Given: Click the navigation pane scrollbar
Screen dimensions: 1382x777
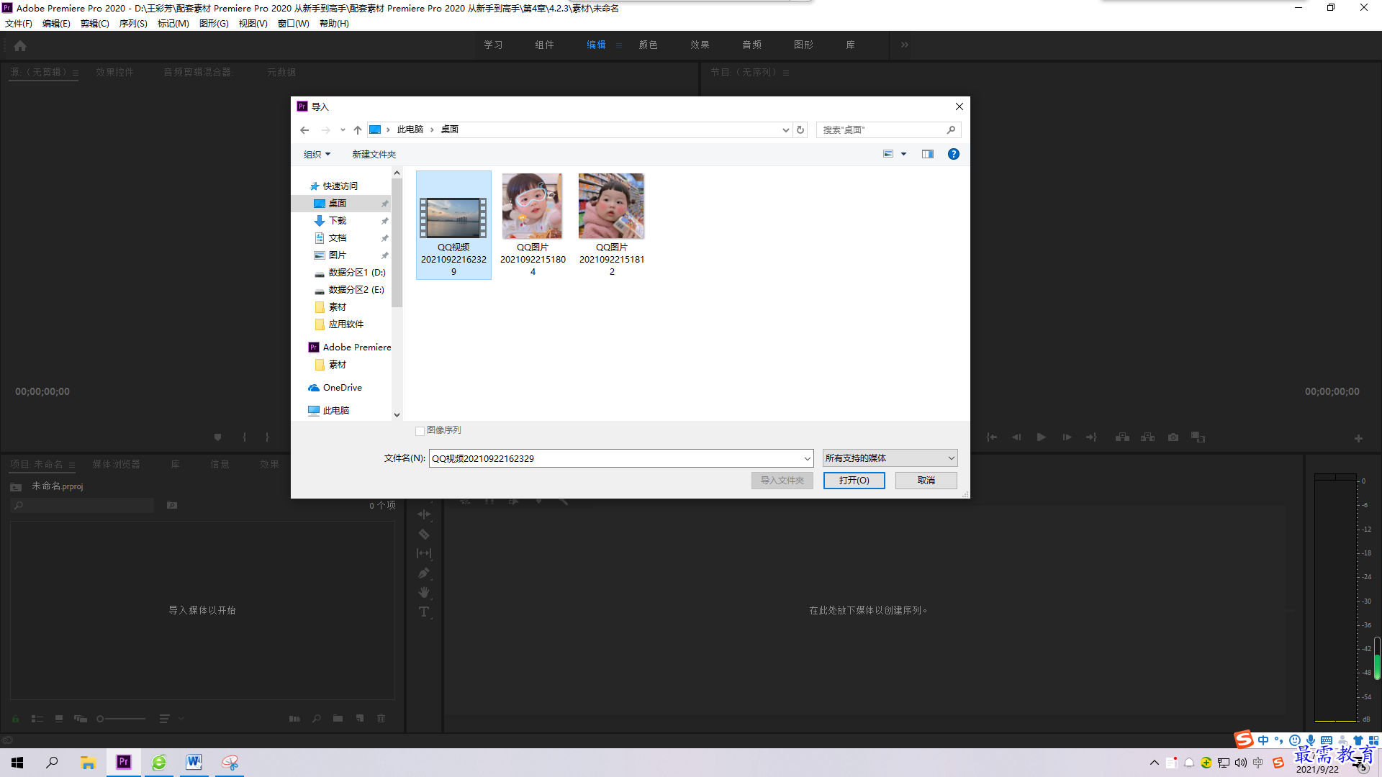Looking at the screenshot, I should (x=397, y=242).
